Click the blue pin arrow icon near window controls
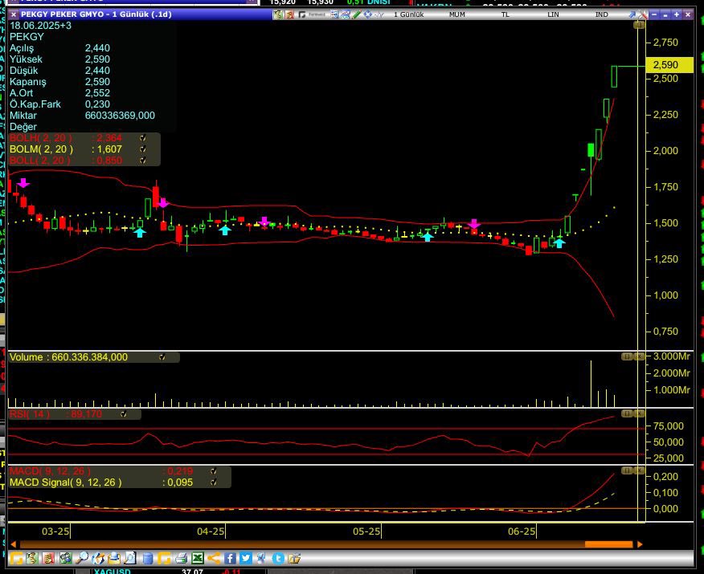The image size is (704, 574). (632, 14)
